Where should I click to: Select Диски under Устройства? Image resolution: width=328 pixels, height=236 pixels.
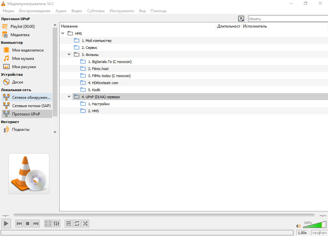click(x=27, y=82)
